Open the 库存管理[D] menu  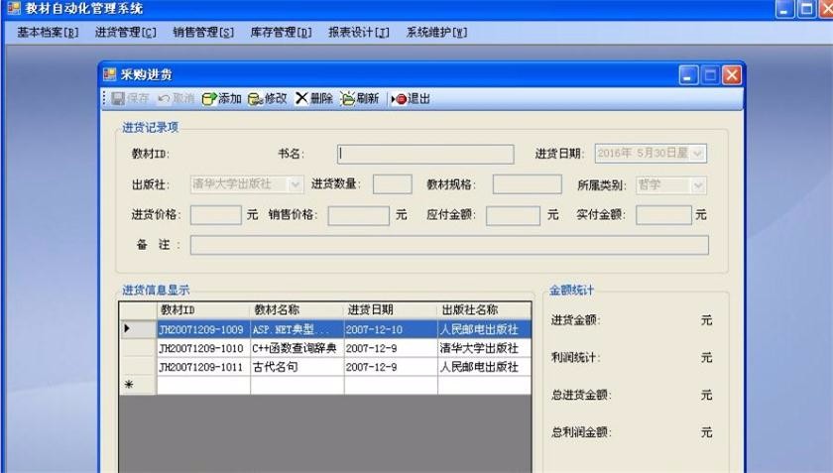pos(281,33)
